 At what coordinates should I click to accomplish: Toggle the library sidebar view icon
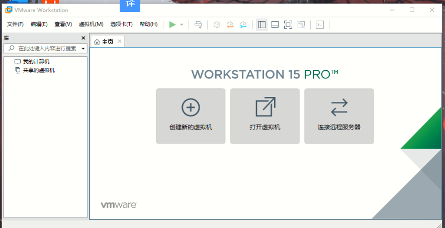pos(261,25)
